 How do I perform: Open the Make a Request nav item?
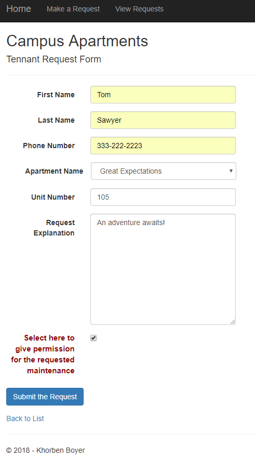(x=73, y=9)
